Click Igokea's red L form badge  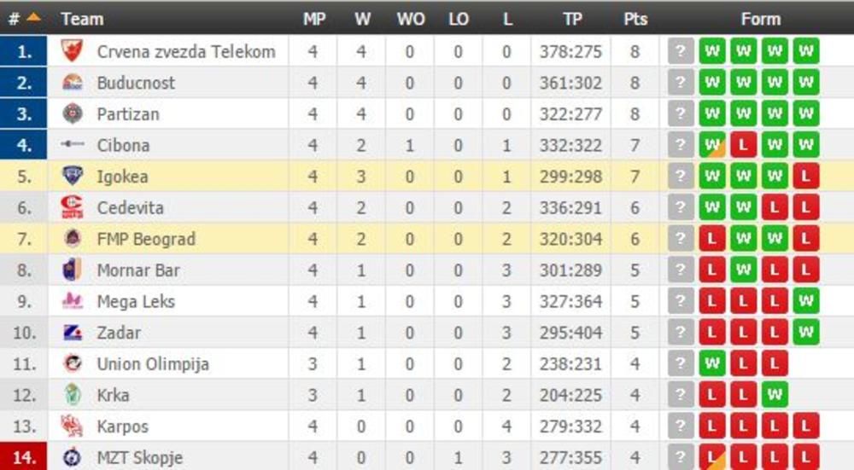pyautogui.click(x=804, y=177)
